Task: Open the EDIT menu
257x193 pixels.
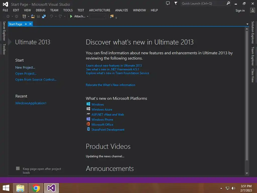Action: click(x=16, y=10)
